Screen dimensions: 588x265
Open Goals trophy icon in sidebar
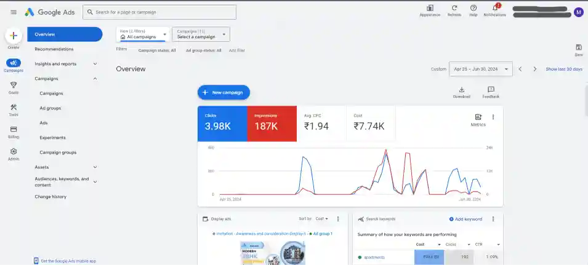[x=14, y=85]
